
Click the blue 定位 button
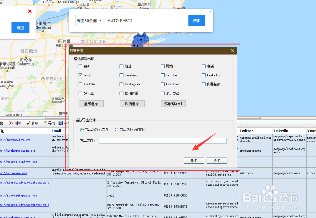[x=20, y=27]
